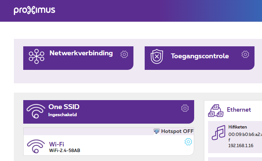Open One SSID settings gear

click(x=185, y=108)
